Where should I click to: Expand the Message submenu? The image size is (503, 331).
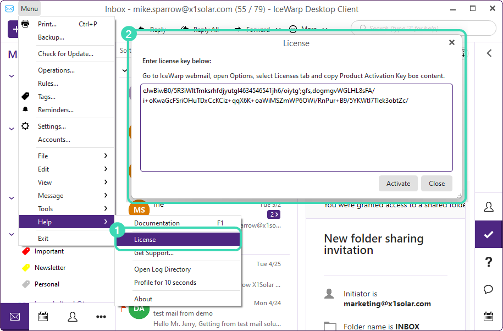67,196
